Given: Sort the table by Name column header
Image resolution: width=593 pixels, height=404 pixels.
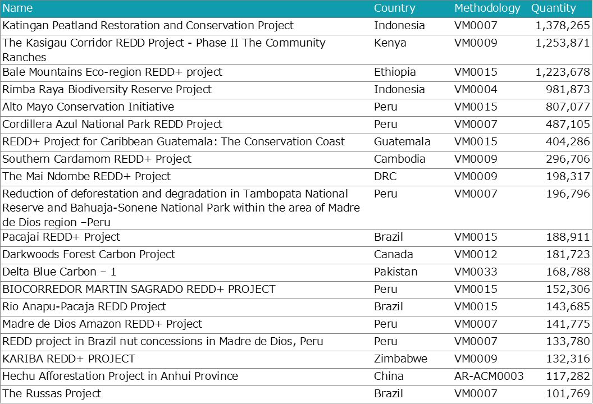Looking at the screenshot, I should click(18, 8).
